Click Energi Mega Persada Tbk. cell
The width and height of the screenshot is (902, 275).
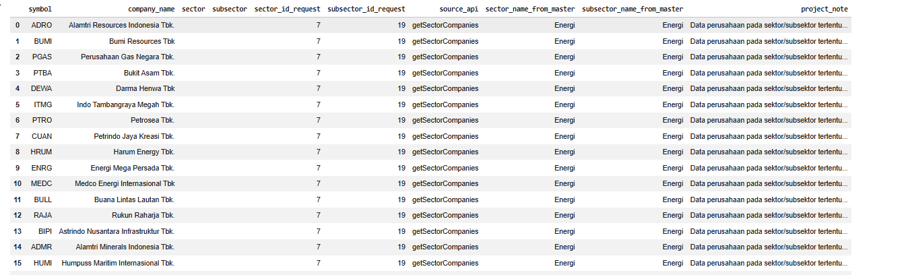pyautogui.click(x=133, y=168)
